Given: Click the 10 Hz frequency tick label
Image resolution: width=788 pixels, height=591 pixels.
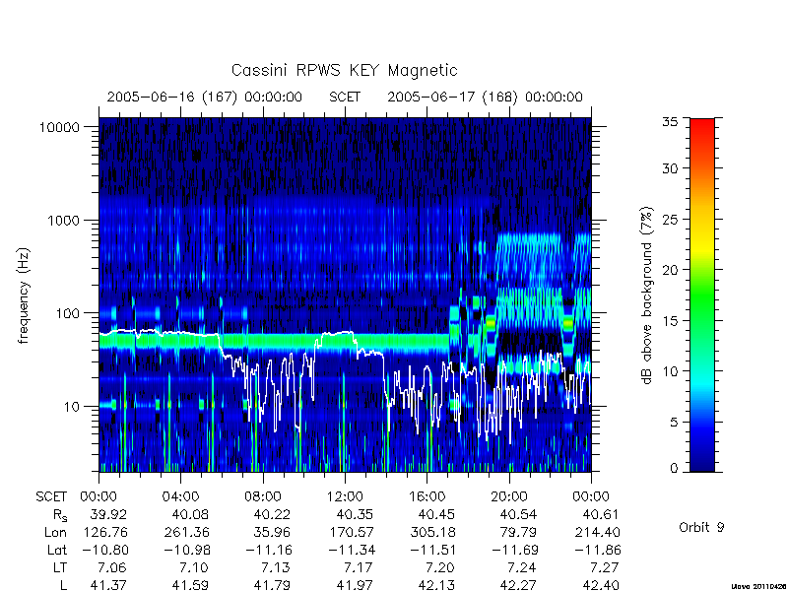Looking at the screenshot, I should pos(72,406).
